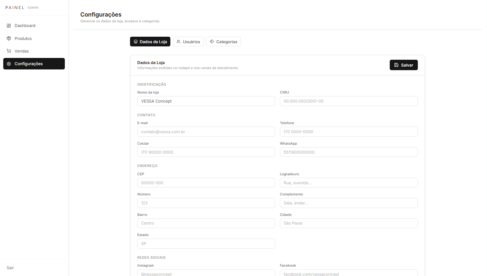Screen dimensions: 487x276
Task: Focus the Telefone input field
Action: point(349,132)
